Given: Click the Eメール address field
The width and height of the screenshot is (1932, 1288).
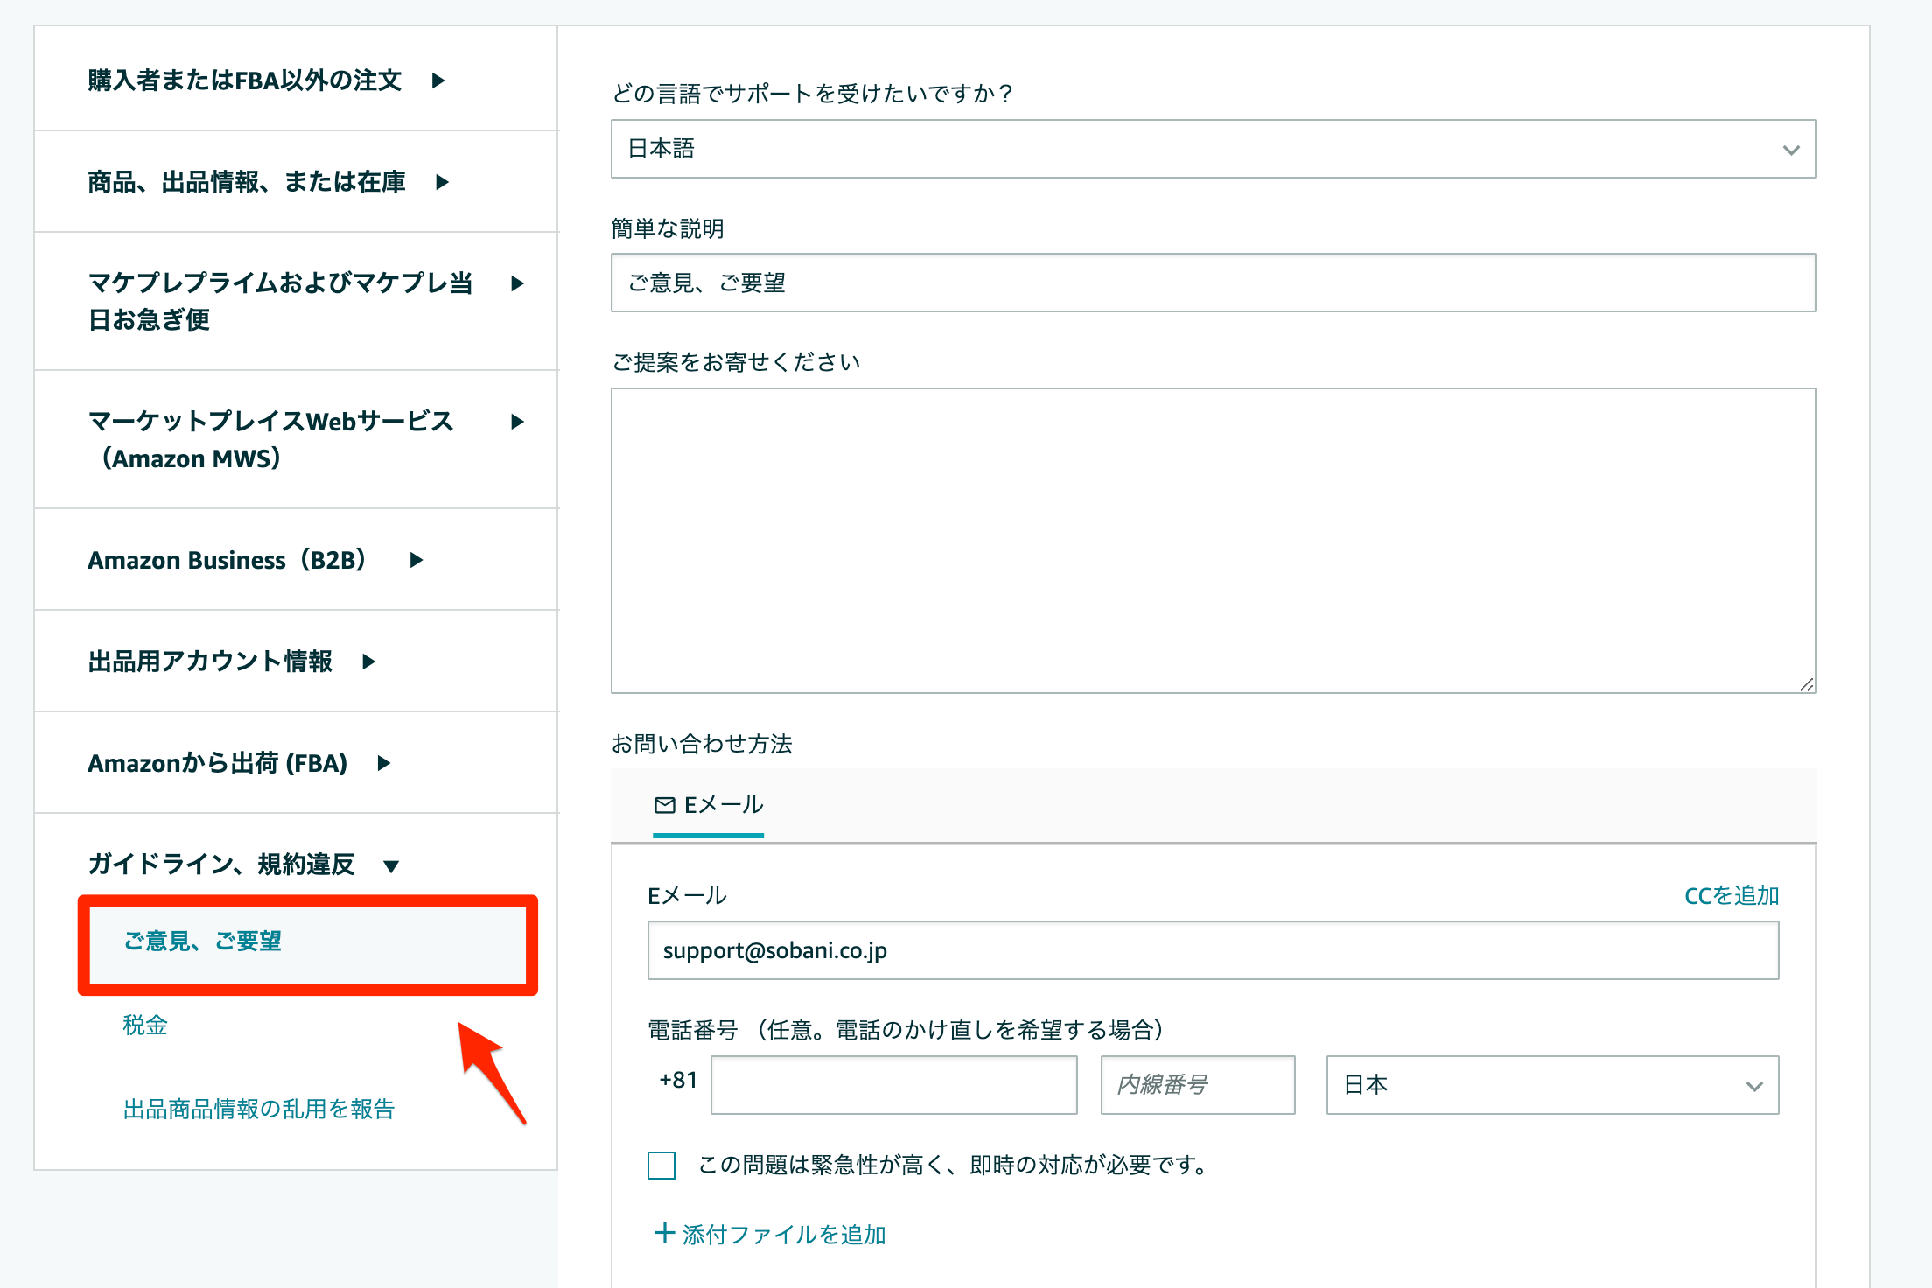Looking at the screenshot, I should [x=1213, y=950].
